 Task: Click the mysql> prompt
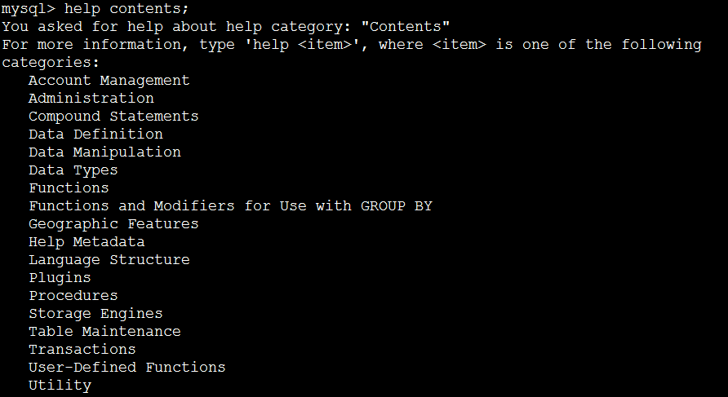point(28,8)
